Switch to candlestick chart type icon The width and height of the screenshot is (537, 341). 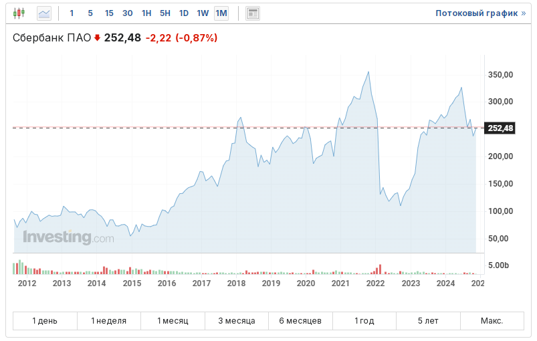coord(19,13)
